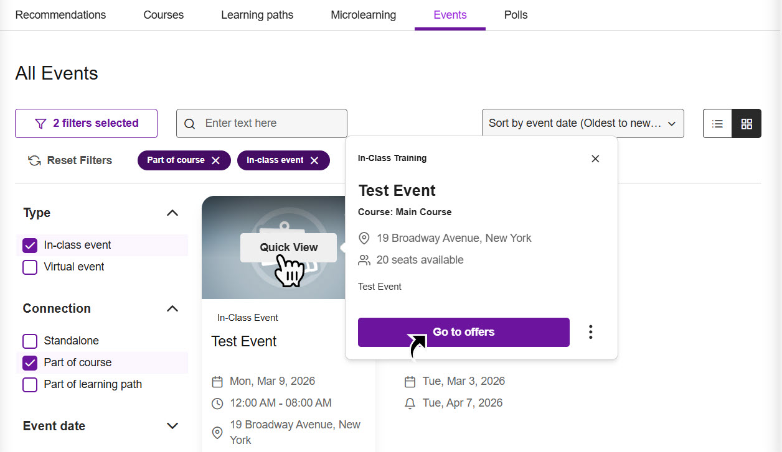Enable the Virtual event checkbox

[29, 266]
